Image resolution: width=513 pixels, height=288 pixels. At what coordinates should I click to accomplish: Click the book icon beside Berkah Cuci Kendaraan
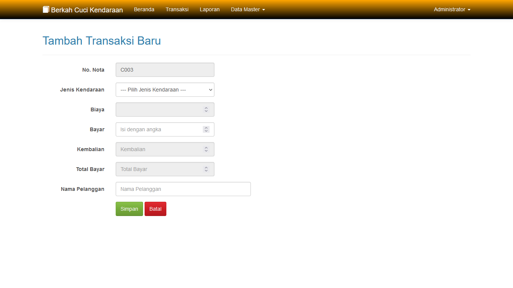point(46,9)
